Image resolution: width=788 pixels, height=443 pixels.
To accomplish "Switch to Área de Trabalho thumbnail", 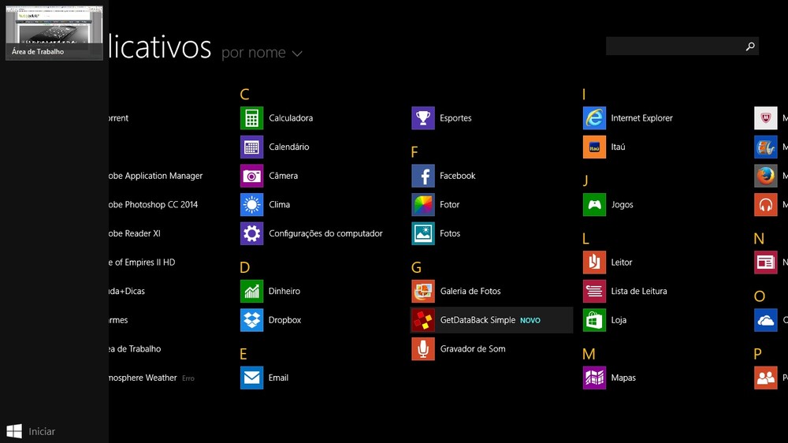I will click(54, 32).
